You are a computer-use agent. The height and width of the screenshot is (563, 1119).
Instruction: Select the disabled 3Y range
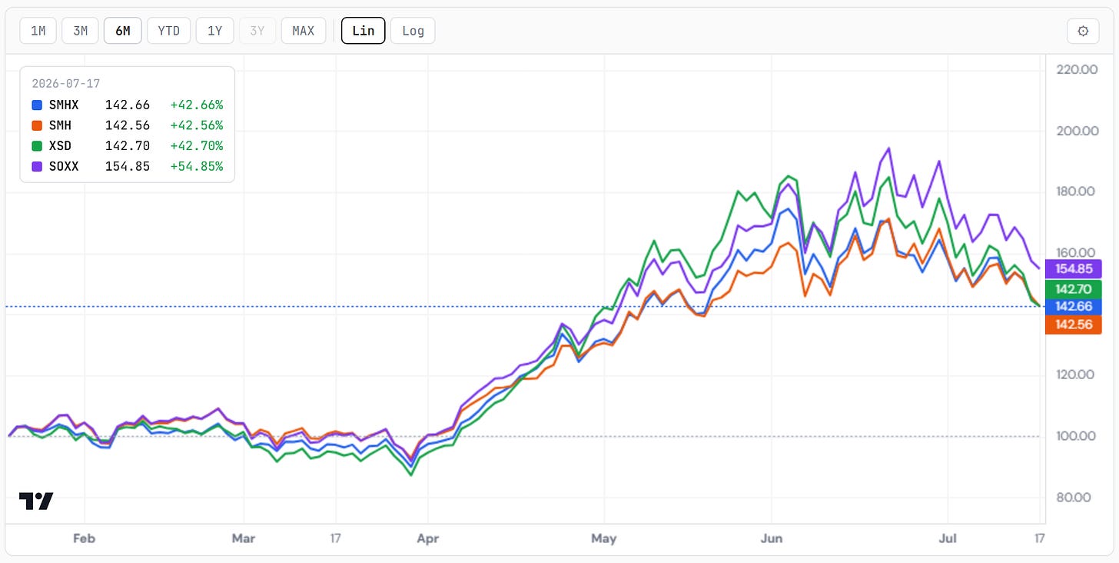[257, 31]
